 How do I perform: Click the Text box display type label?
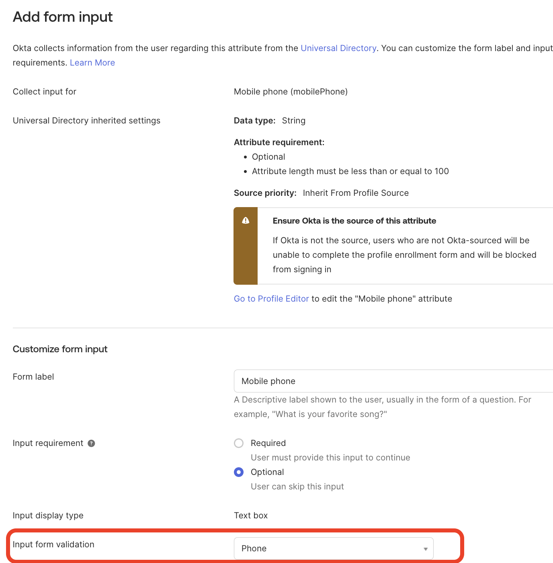[250, 515]
